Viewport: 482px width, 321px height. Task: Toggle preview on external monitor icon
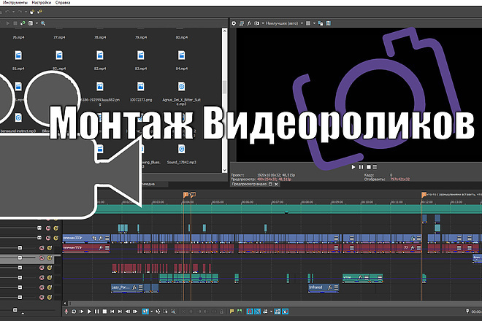[x=242, y=23]
